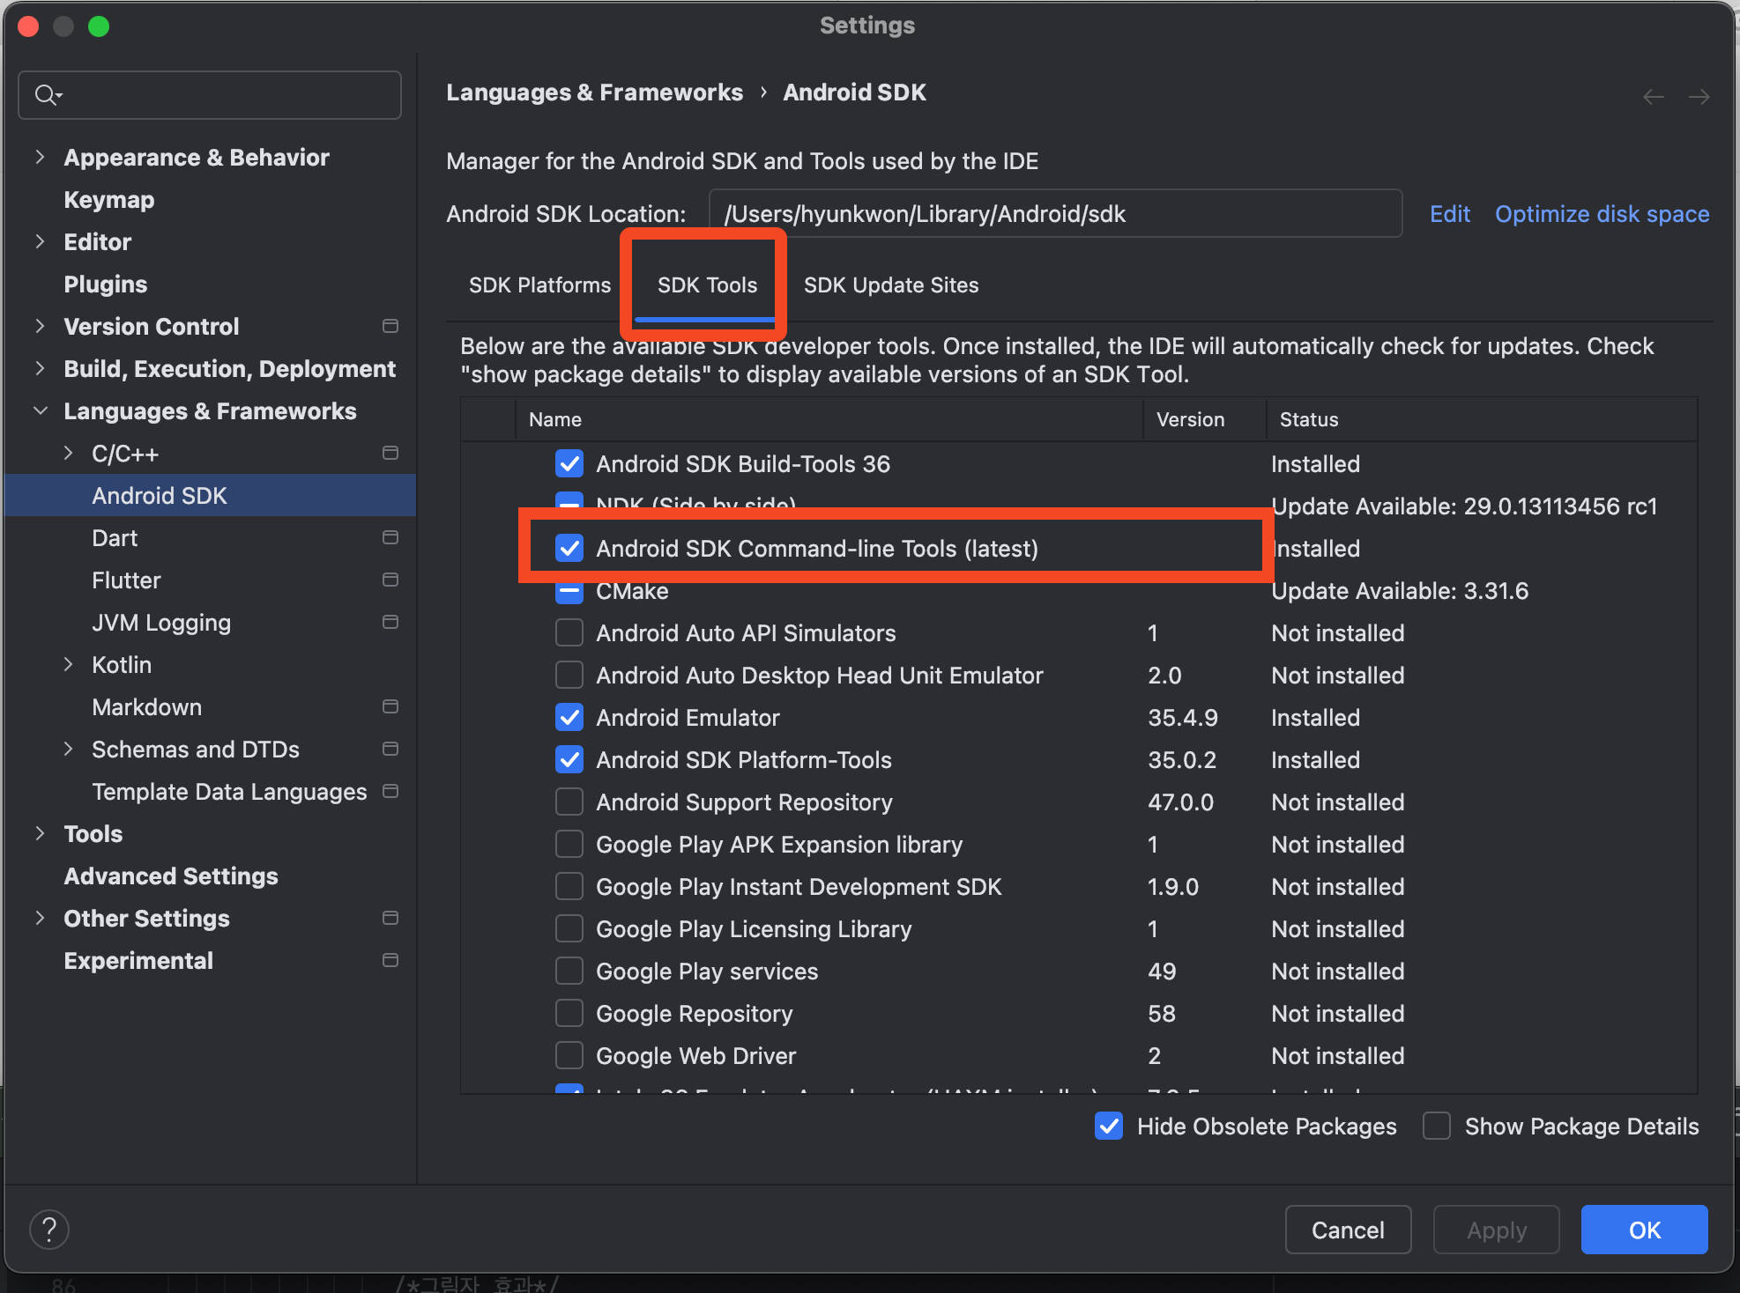Viewport: 1740px width, 1293px height.
Task: Collapse Languages & Frameworks section
Action: 40,411
